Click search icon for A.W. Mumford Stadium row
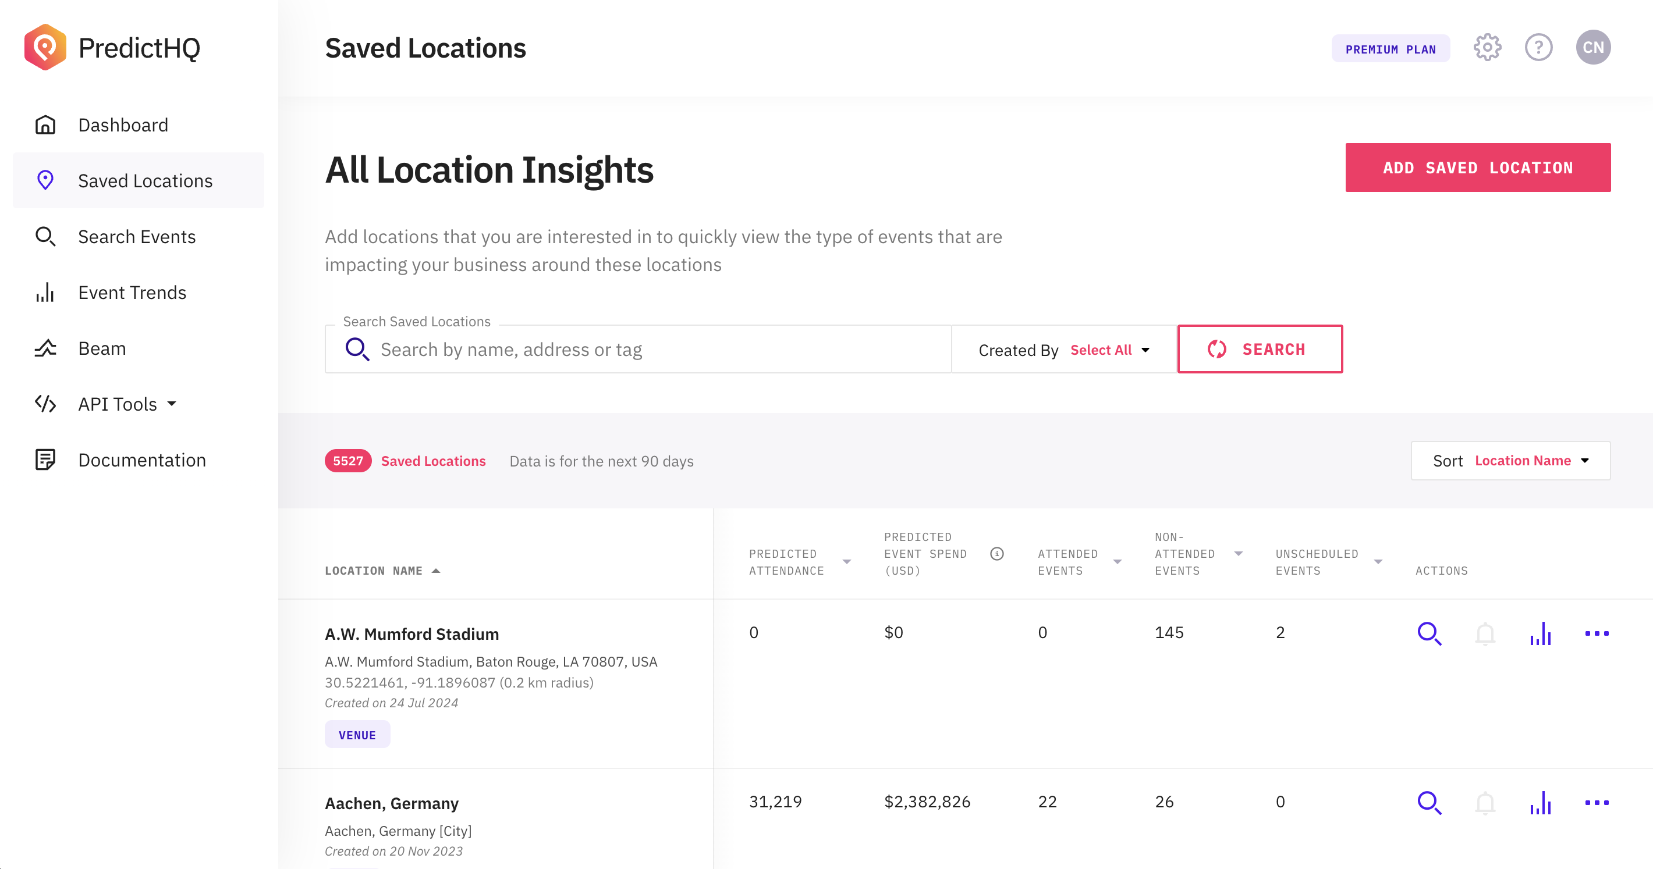The height and width of the screenshot is (869, 1653). (x=1429, y=633)
